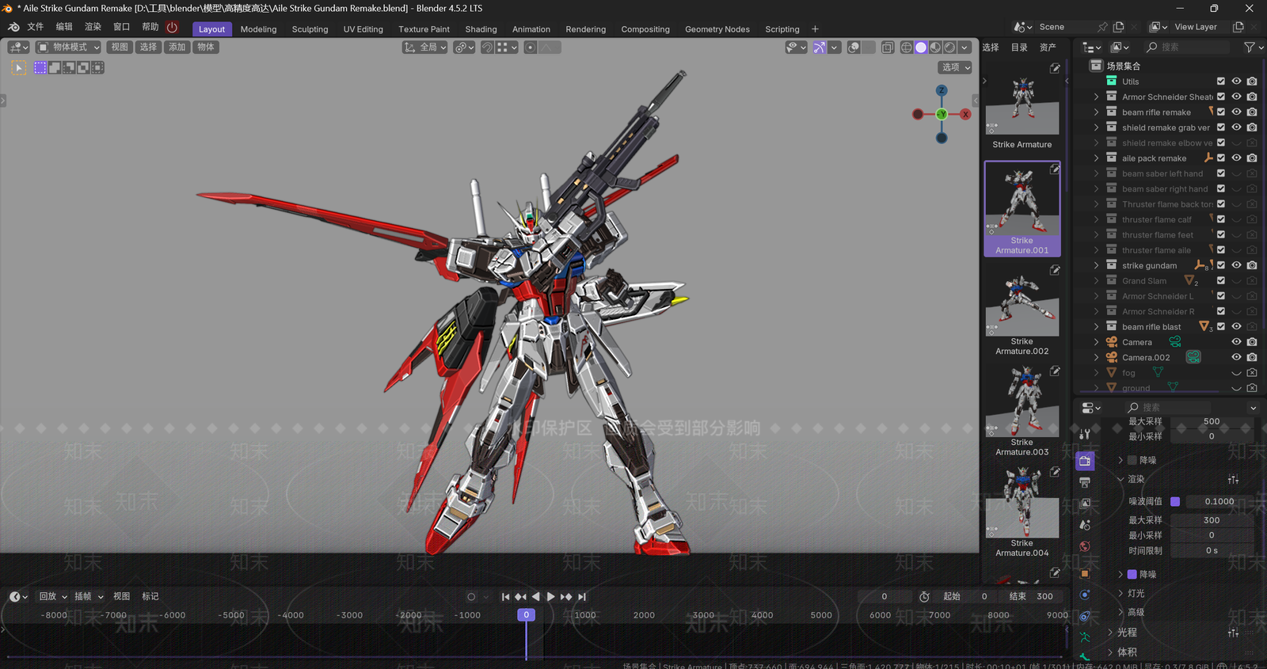
Task: Select the Strike Armature.003 pose thumbnail
Action: pos(1022,412)
